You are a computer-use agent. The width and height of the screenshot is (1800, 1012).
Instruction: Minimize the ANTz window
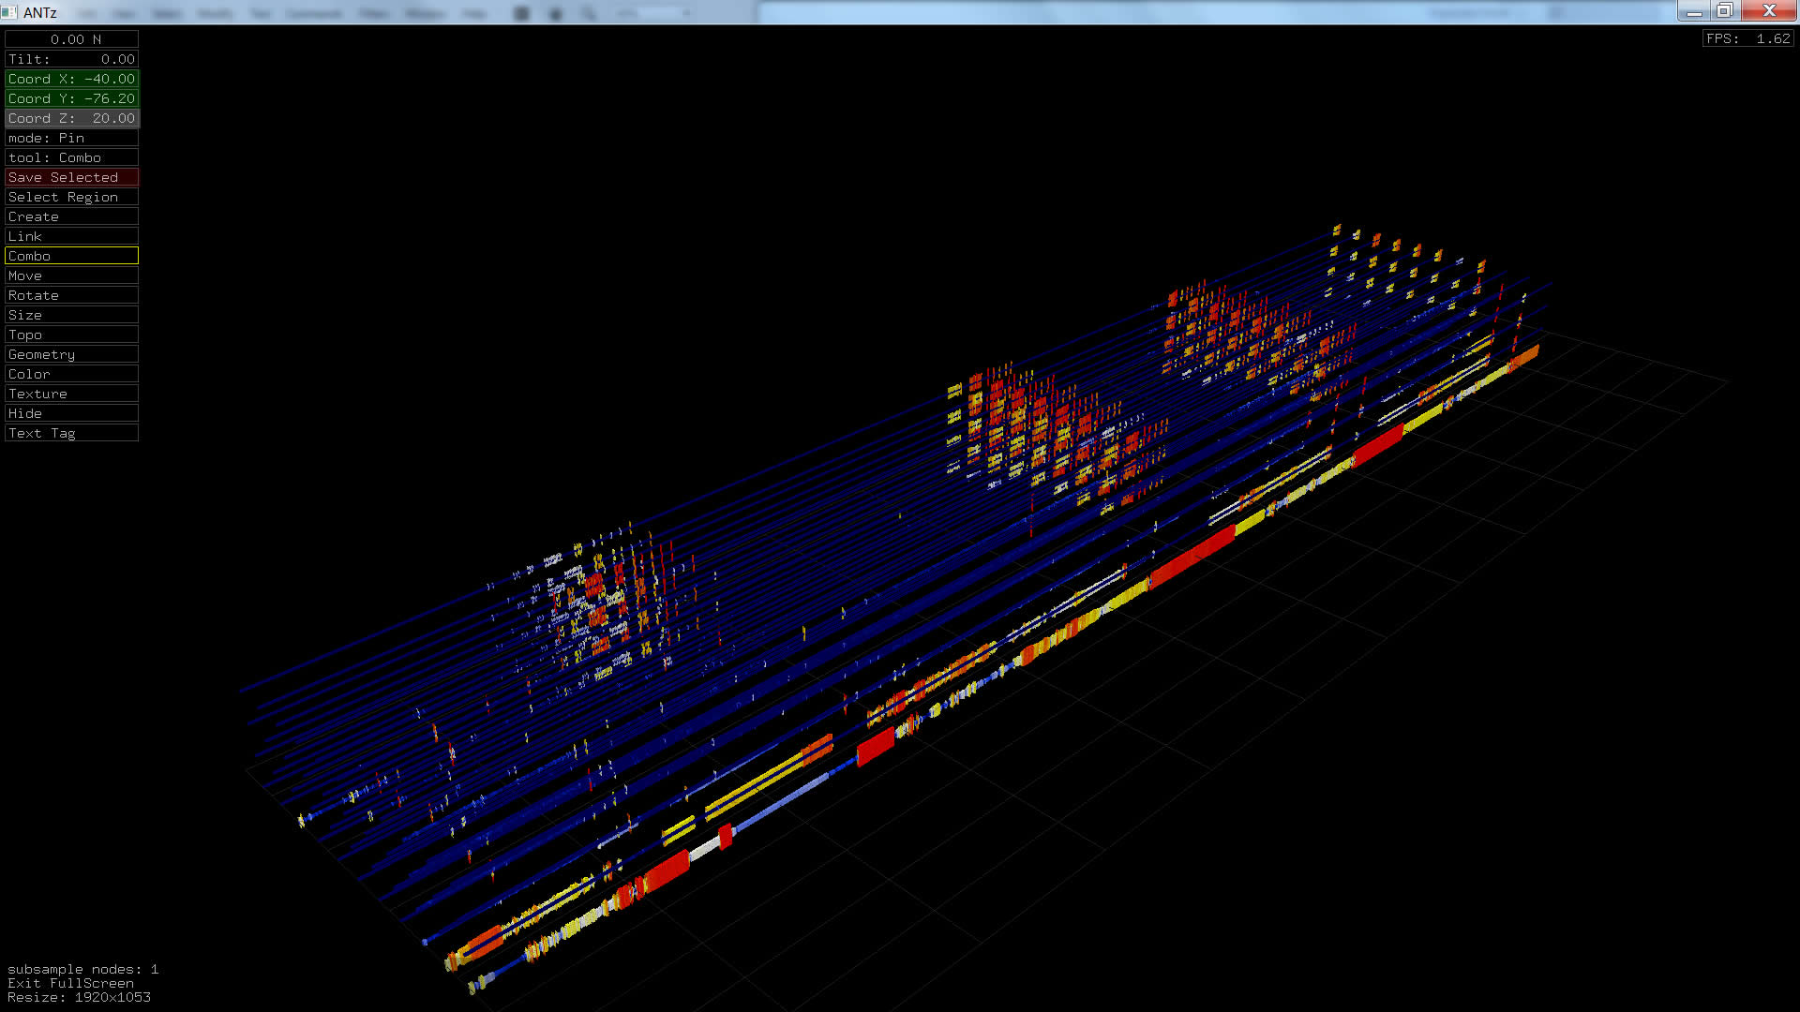(x=1693, y=11)
